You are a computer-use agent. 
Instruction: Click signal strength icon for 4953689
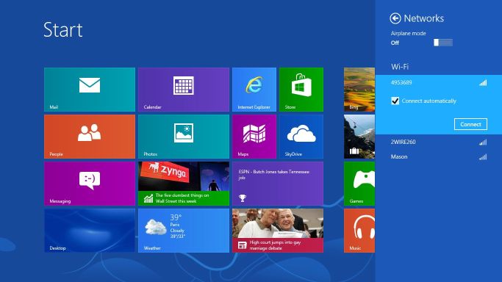click(483, 83)
